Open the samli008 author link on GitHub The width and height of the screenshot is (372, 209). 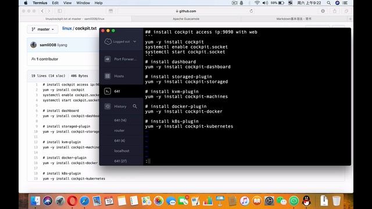coord(48,45)
